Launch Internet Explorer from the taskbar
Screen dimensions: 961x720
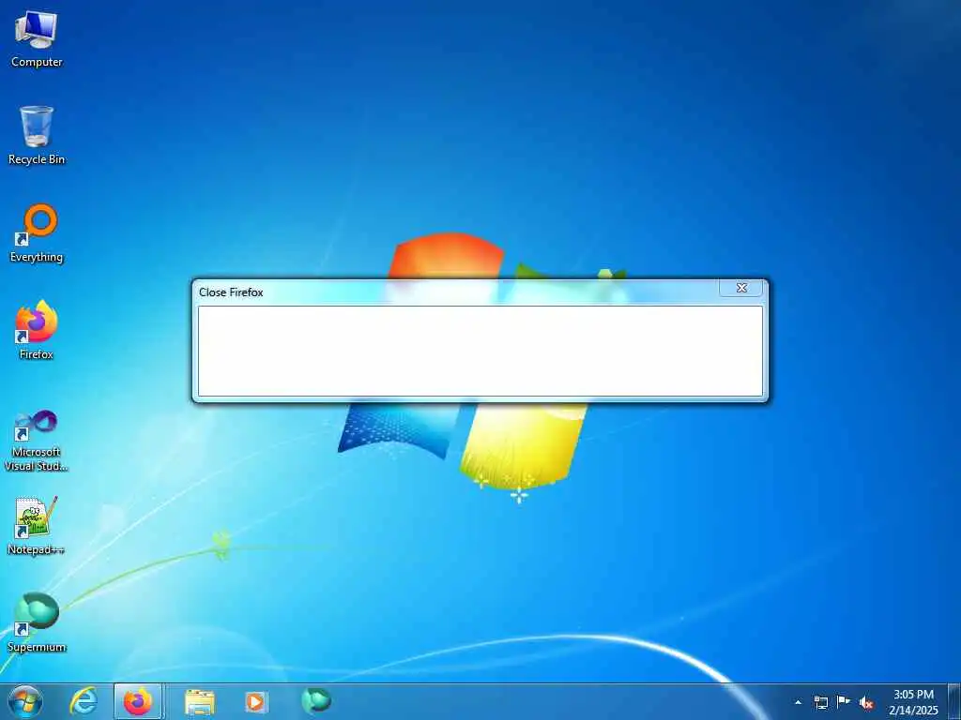tap(84, 701)
